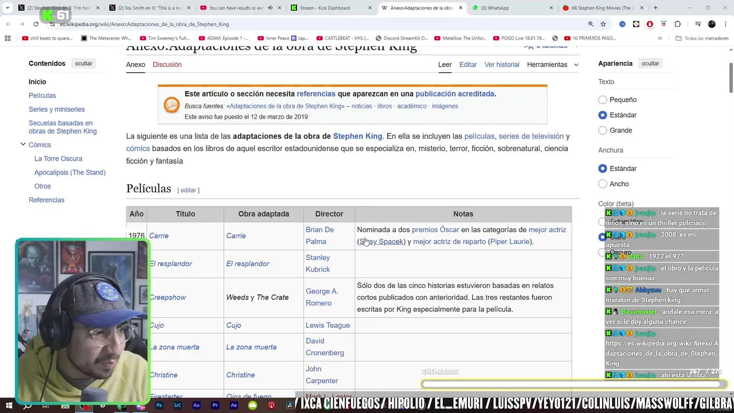
Task: Open the Lewis Teague director link
Action: coord(327,325)
